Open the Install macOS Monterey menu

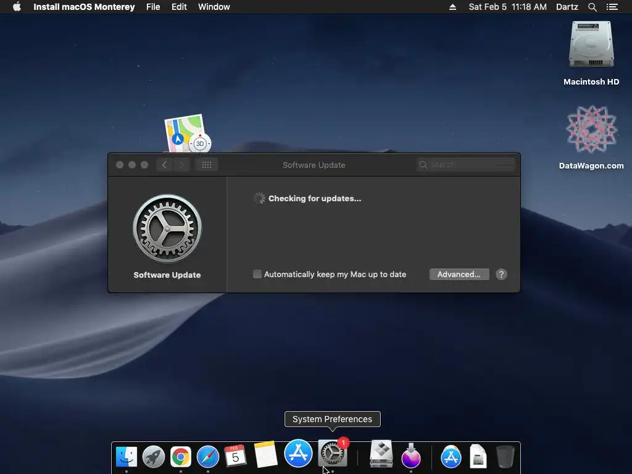coord(84,7)
